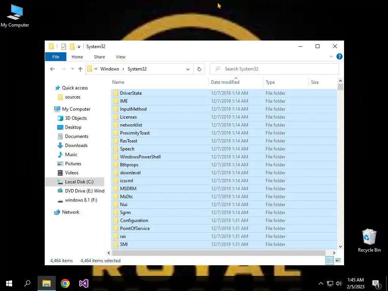
Task: Click the SMI folder icon
Action: pos(116,244)
